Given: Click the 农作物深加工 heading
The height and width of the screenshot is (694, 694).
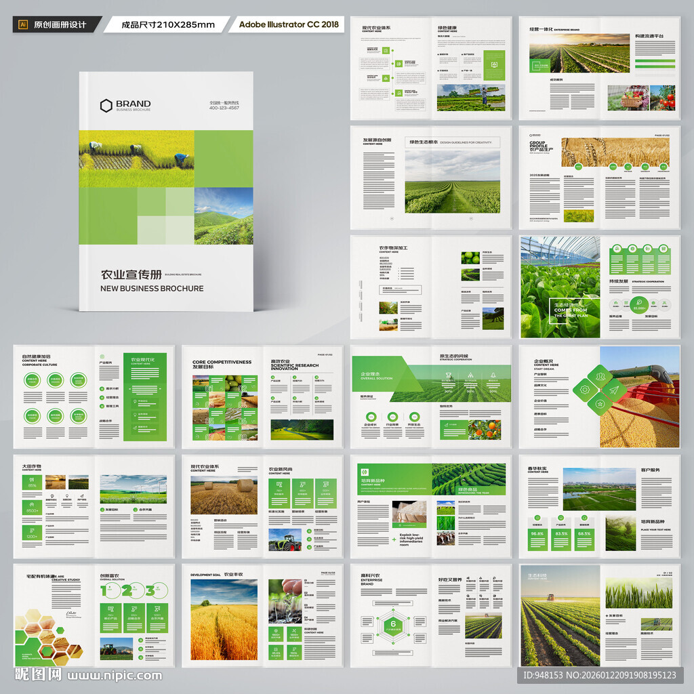Looking at the screenshot, I should [x=394, y=248].
